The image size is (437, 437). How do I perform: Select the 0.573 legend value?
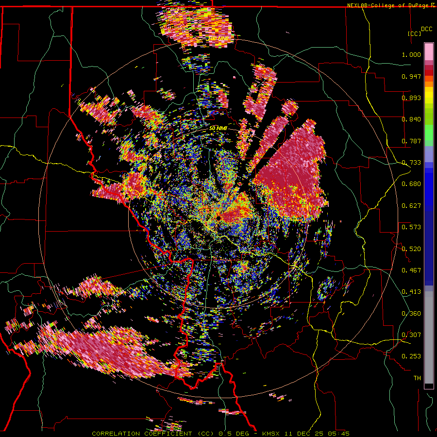(411, 227)
